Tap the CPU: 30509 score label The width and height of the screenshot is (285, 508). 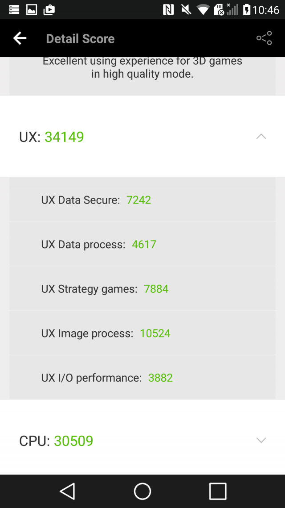[56, 441]
